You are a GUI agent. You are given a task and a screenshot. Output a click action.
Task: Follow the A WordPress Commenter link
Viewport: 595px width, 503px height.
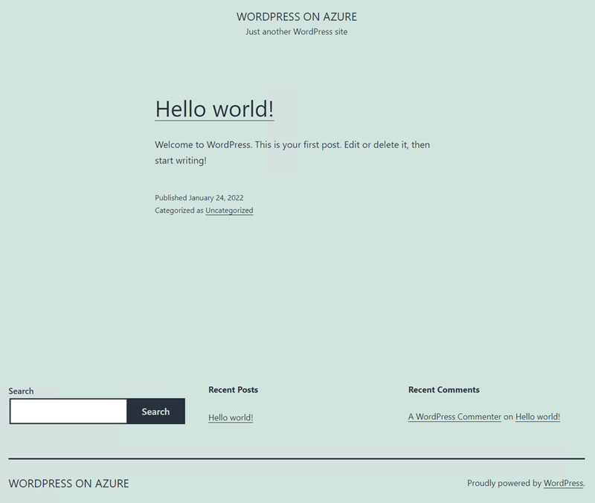point(454,417)
